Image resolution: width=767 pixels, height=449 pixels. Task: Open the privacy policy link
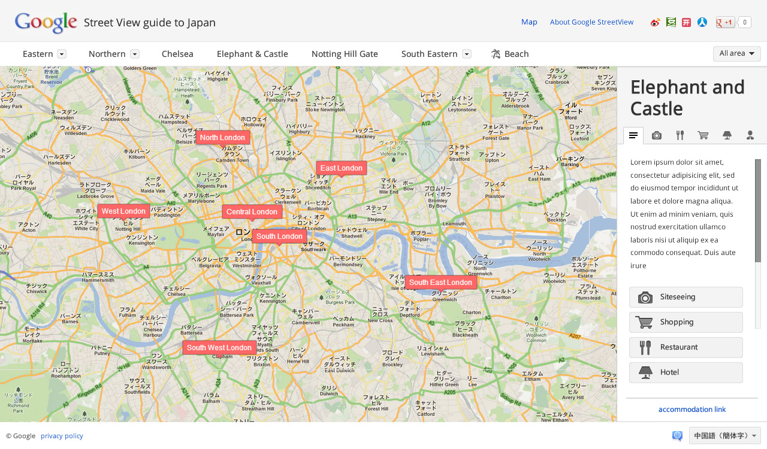click(62, 436)
